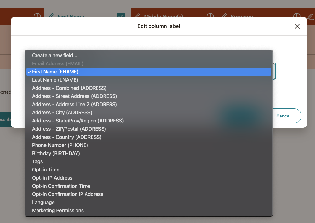Choose Opt-in Confirmation IP Address

tap(68, 194)
